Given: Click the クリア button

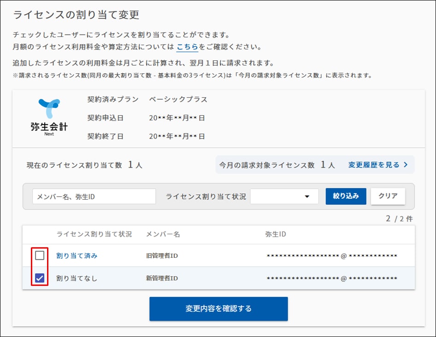Looking at the screenshot, I should point(388,196).
